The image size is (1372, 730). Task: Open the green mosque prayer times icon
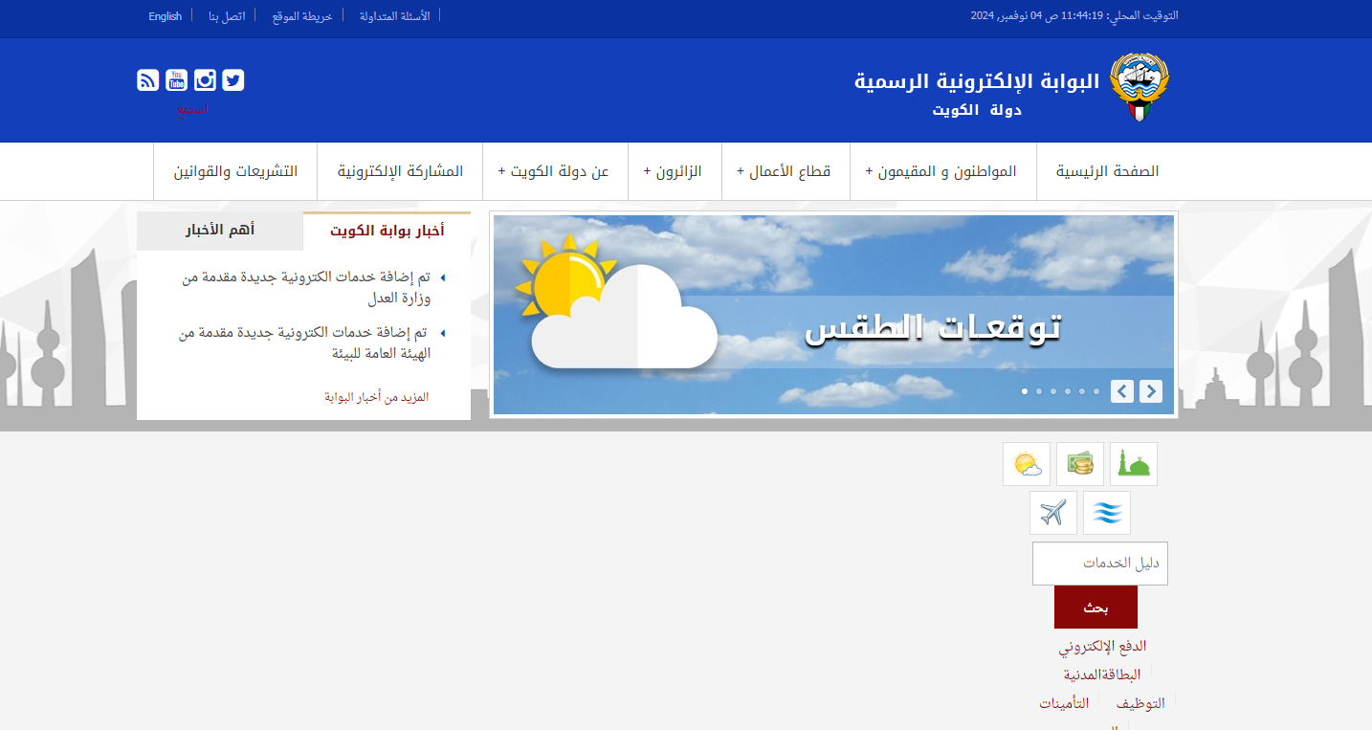point(1134,464)
